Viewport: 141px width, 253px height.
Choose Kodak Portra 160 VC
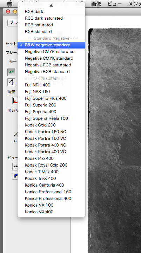(x=51, y=138)
